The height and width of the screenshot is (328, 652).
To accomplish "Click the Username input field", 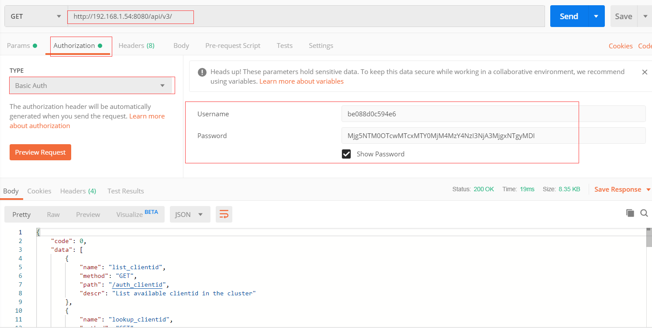I will click(493, 114).
